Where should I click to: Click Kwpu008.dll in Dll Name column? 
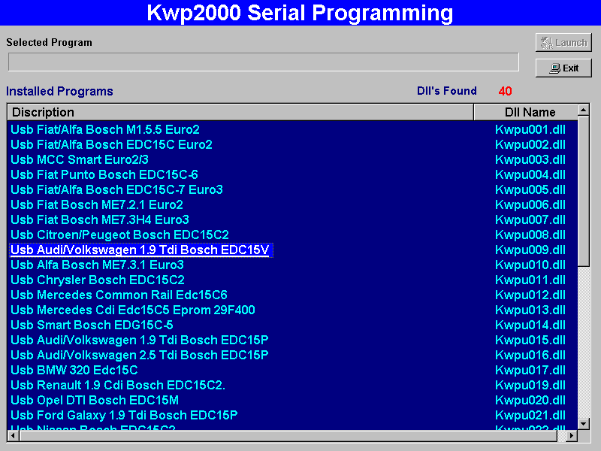(x=530, y=235)
